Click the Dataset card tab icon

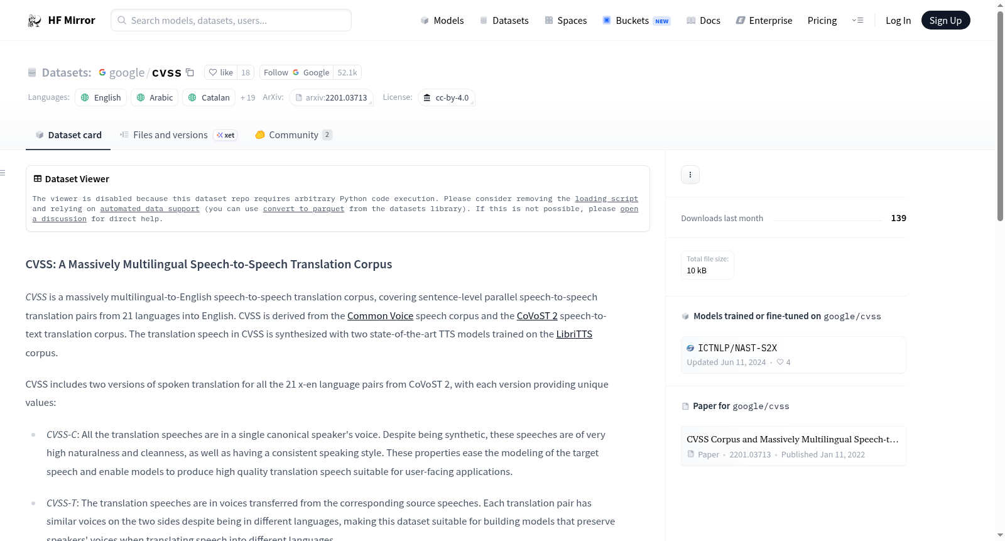pos(40,134)
